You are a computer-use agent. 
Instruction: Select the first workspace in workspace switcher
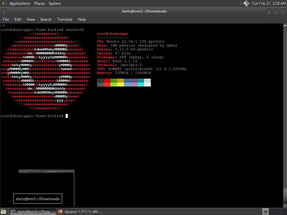click(265, 212)
